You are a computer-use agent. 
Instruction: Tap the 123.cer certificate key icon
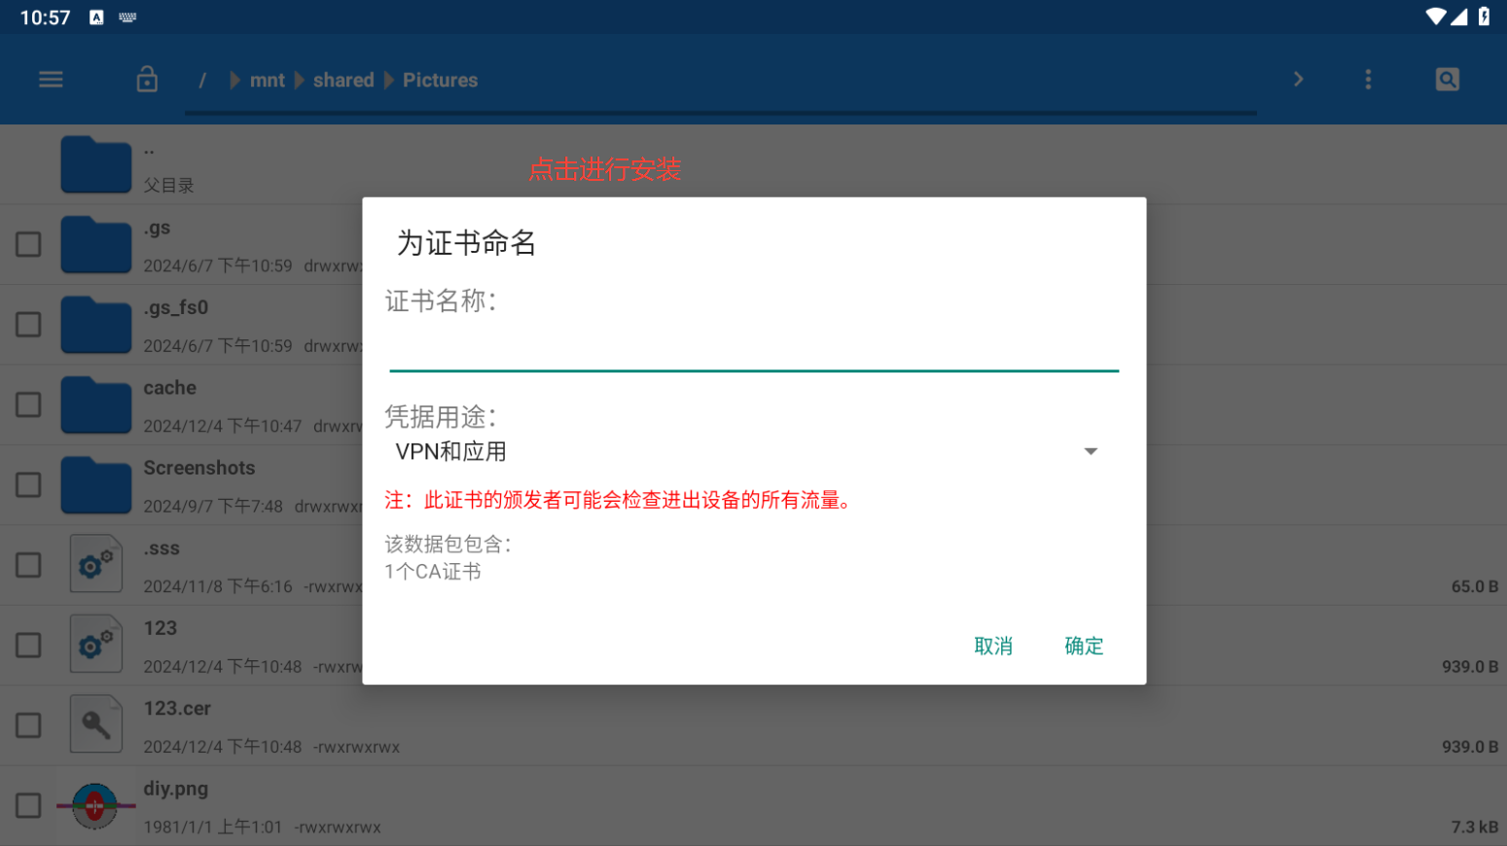point(95,724)
